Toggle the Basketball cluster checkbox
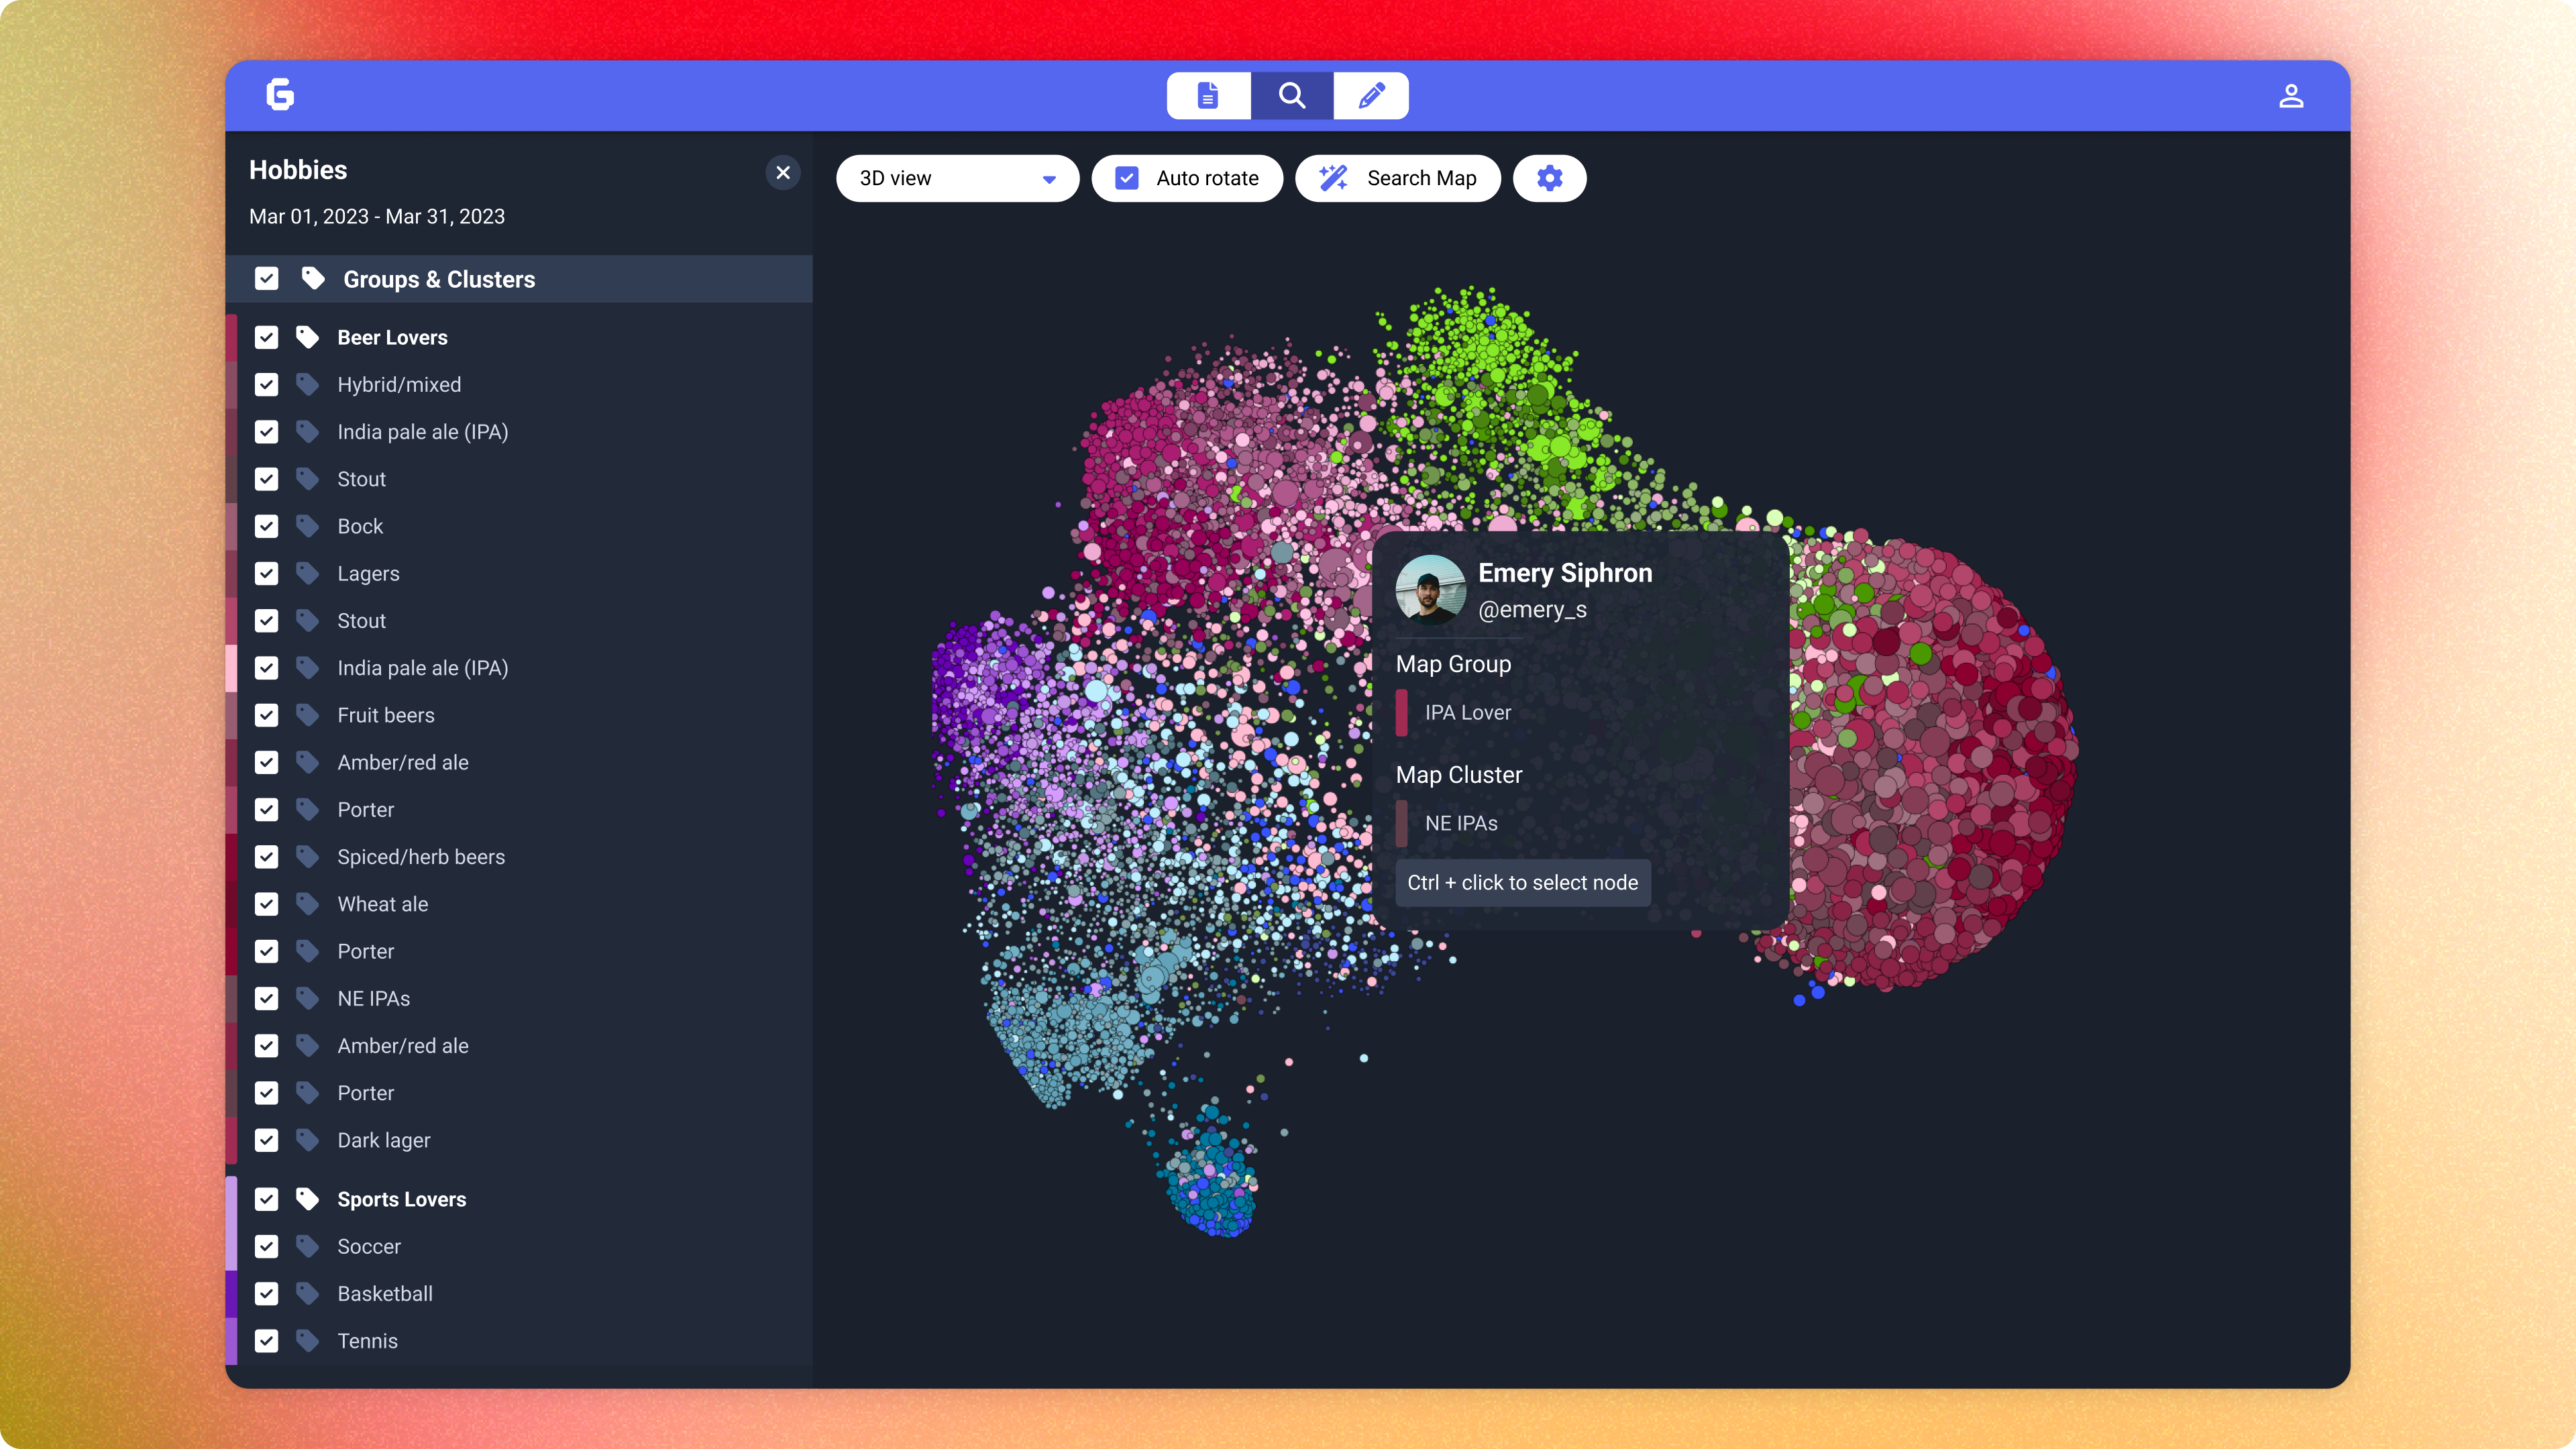The width and height of the screenshot is (2576, 1449). [266, 1293]
